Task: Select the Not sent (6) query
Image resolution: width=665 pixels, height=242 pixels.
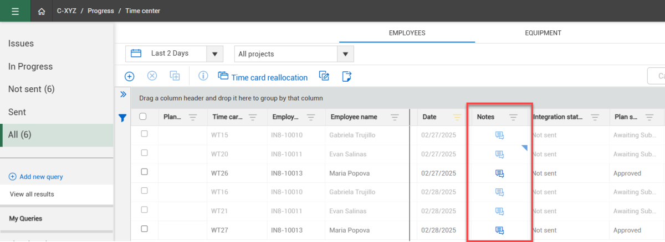Action: click(32, 89)
